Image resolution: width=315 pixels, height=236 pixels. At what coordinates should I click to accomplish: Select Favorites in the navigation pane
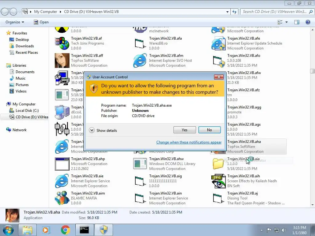[x=20, y=33]
